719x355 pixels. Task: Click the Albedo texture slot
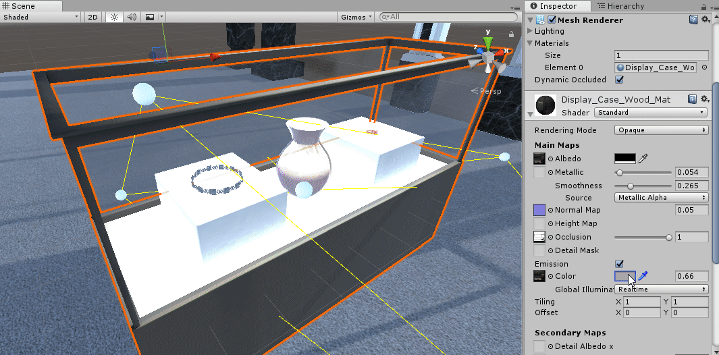tap(539, 159)
